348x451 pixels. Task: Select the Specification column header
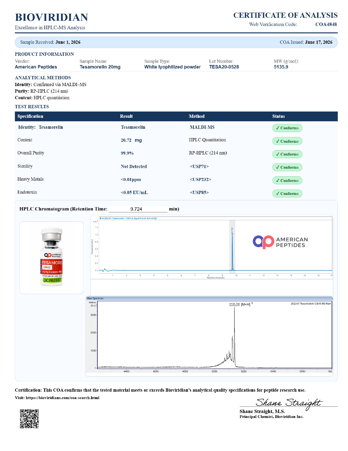pos(30,116)
